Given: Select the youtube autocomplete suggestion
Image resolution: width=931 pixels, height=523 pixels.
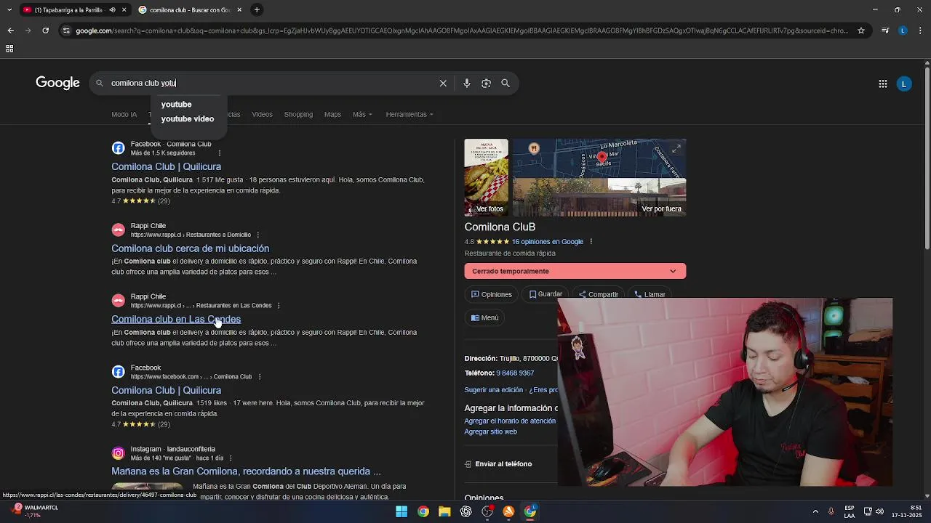Looking at the screenshot, I should [177, 105].
